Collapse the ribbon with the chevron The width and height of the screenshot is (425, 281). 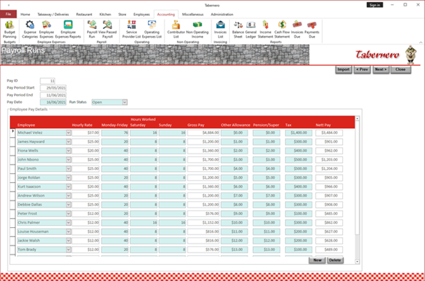coord(420,43)
